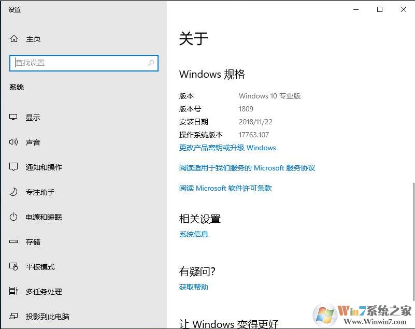Screen dimensions: 415x329
Task: Select Windows 10 专业版 text
Action: click(270, 96)
